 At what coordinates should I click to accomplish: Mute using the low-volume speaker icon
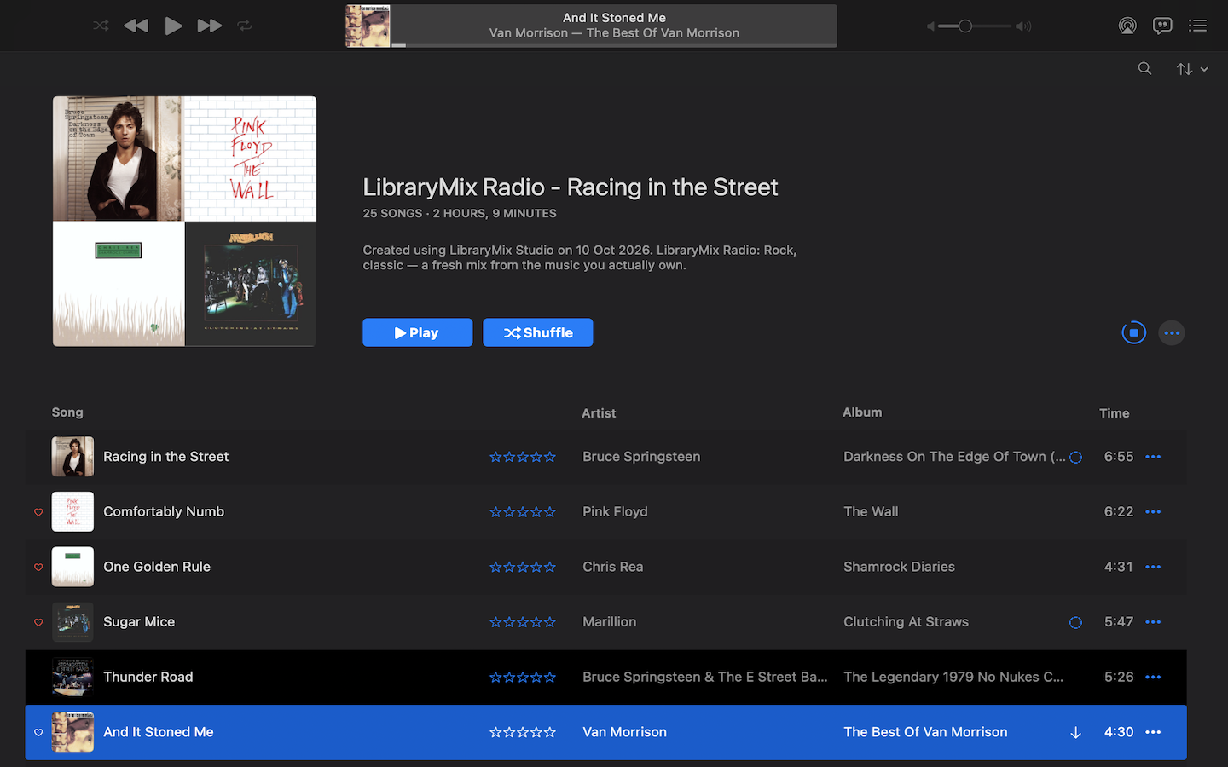click(x=930, y=26)
